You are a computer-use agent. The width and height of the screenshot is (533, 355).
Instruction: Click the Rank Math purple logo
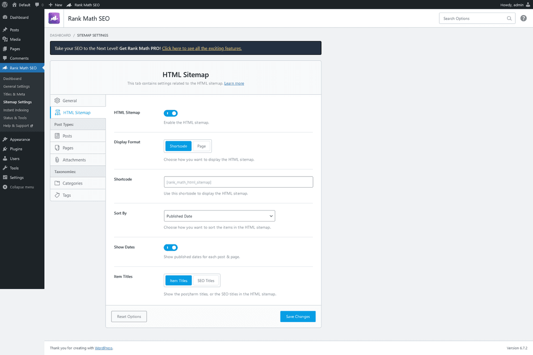coord(54,18)
